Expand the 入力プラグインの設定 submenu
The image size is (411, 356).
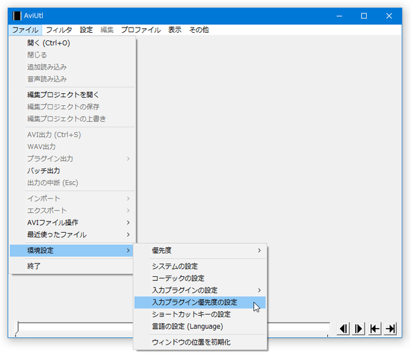pos(200,290)
